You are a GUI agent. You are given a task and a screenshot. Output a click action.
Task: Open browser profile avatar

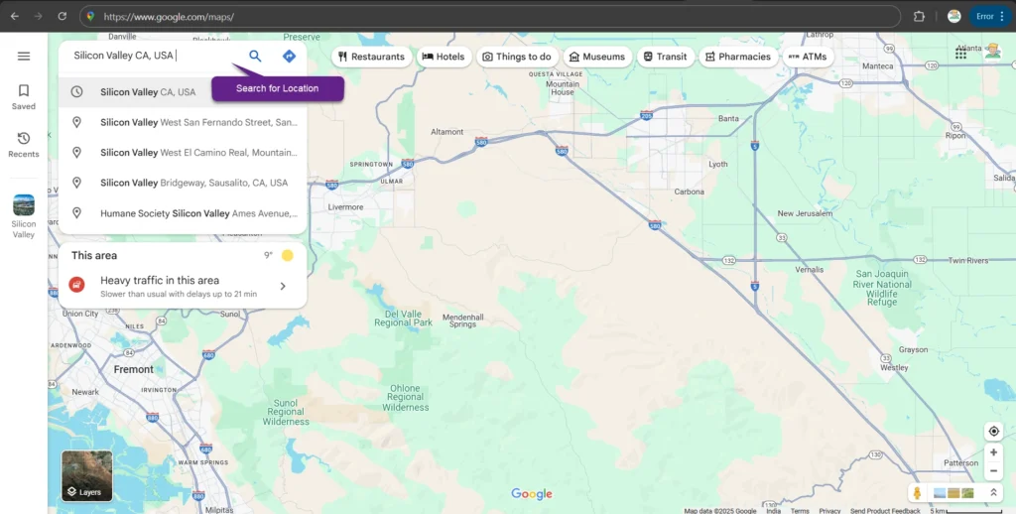tap(953, 17)
